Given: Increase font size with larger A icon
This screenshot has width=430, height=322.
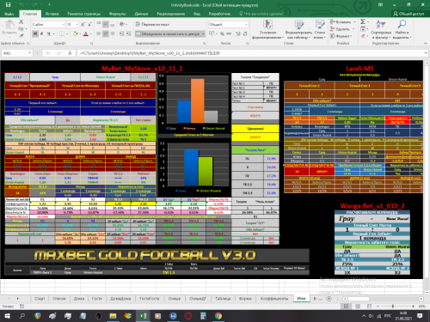Looking at the screenshot, I should pos(83,25).
